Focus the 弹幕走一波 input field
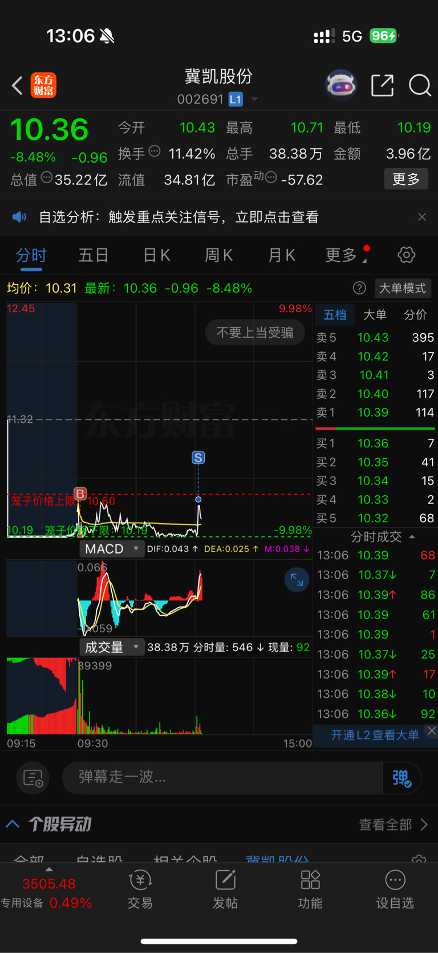This screenshot has height=953, width=438. (222, 777)
